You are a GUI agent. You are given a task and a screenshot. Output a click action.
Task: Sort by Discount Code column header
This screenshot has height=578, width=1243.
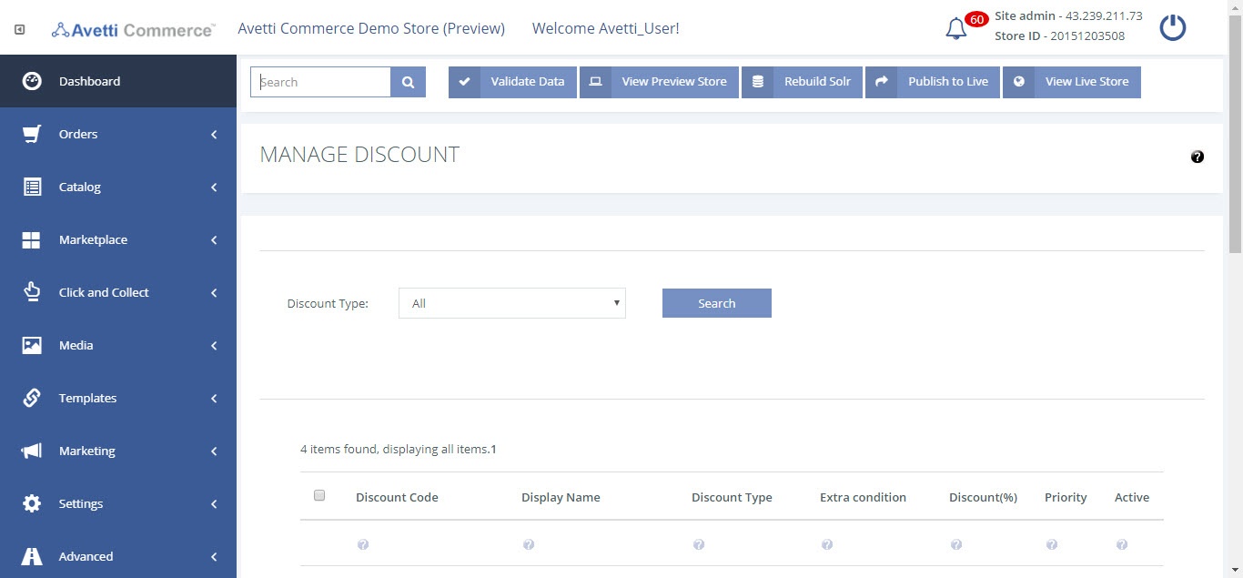coord(397,497)
